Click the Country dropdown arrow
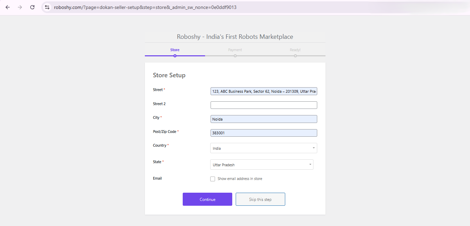 313,148
